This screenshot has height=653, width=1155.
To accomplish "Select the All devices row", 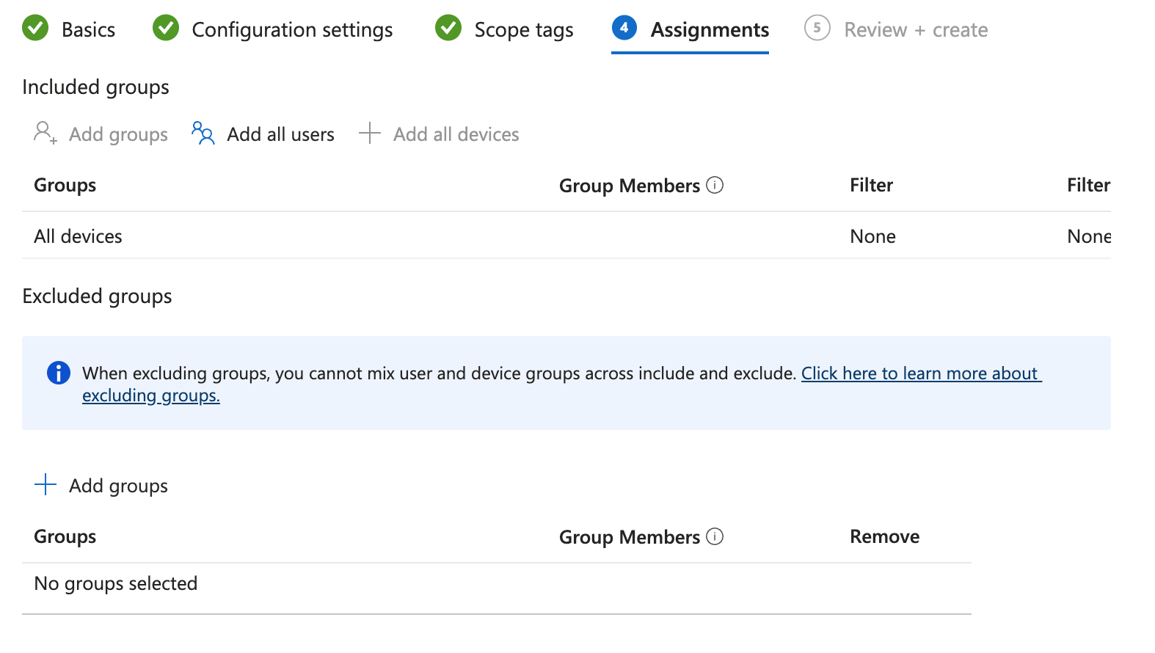I will 566,236.
